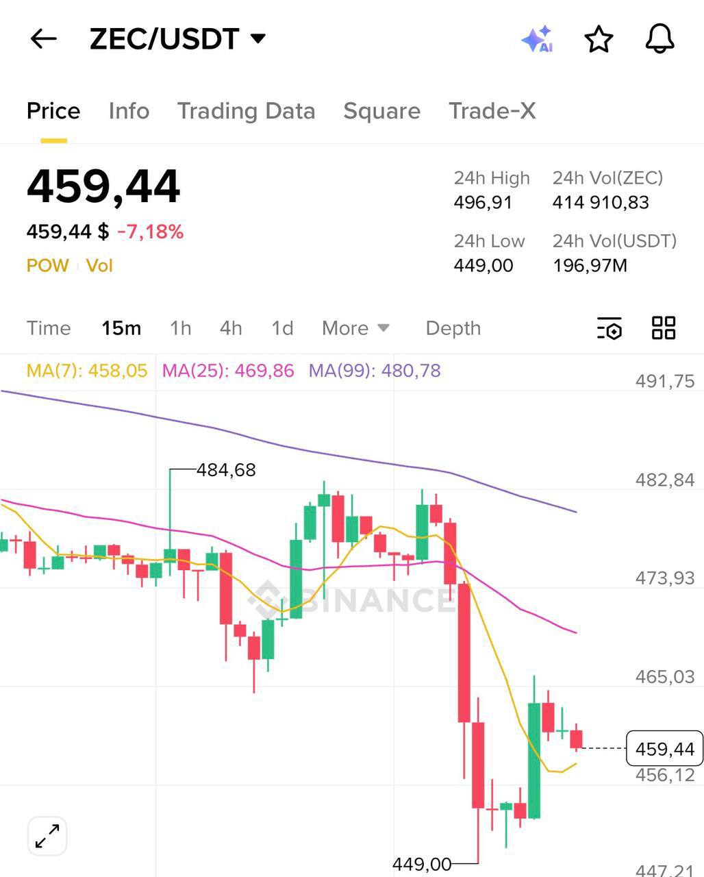The height and width of the screenshot is (877, 704).
Task: Go to the Square tab
Action: click(381, 111)
